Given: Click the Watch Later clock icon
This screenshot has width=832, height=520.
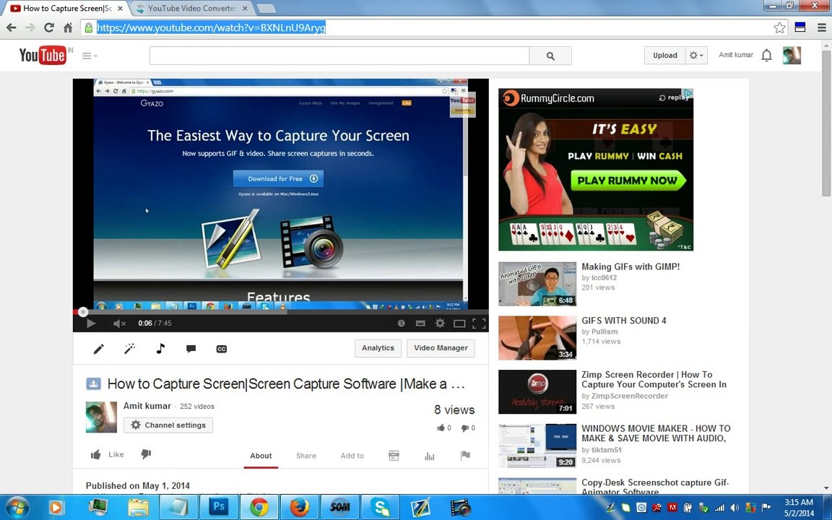Looking at the screenshot, I should pyautogui.click(x=401, y=323).
